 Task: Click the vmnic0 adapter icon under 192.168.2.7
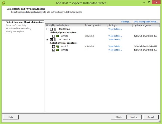click(x=57, y=47)
